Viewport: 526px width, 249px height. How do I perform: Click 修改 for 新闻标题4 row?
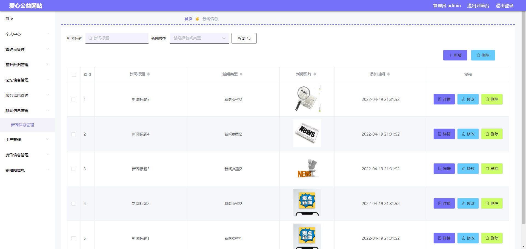tap(468, 134)
